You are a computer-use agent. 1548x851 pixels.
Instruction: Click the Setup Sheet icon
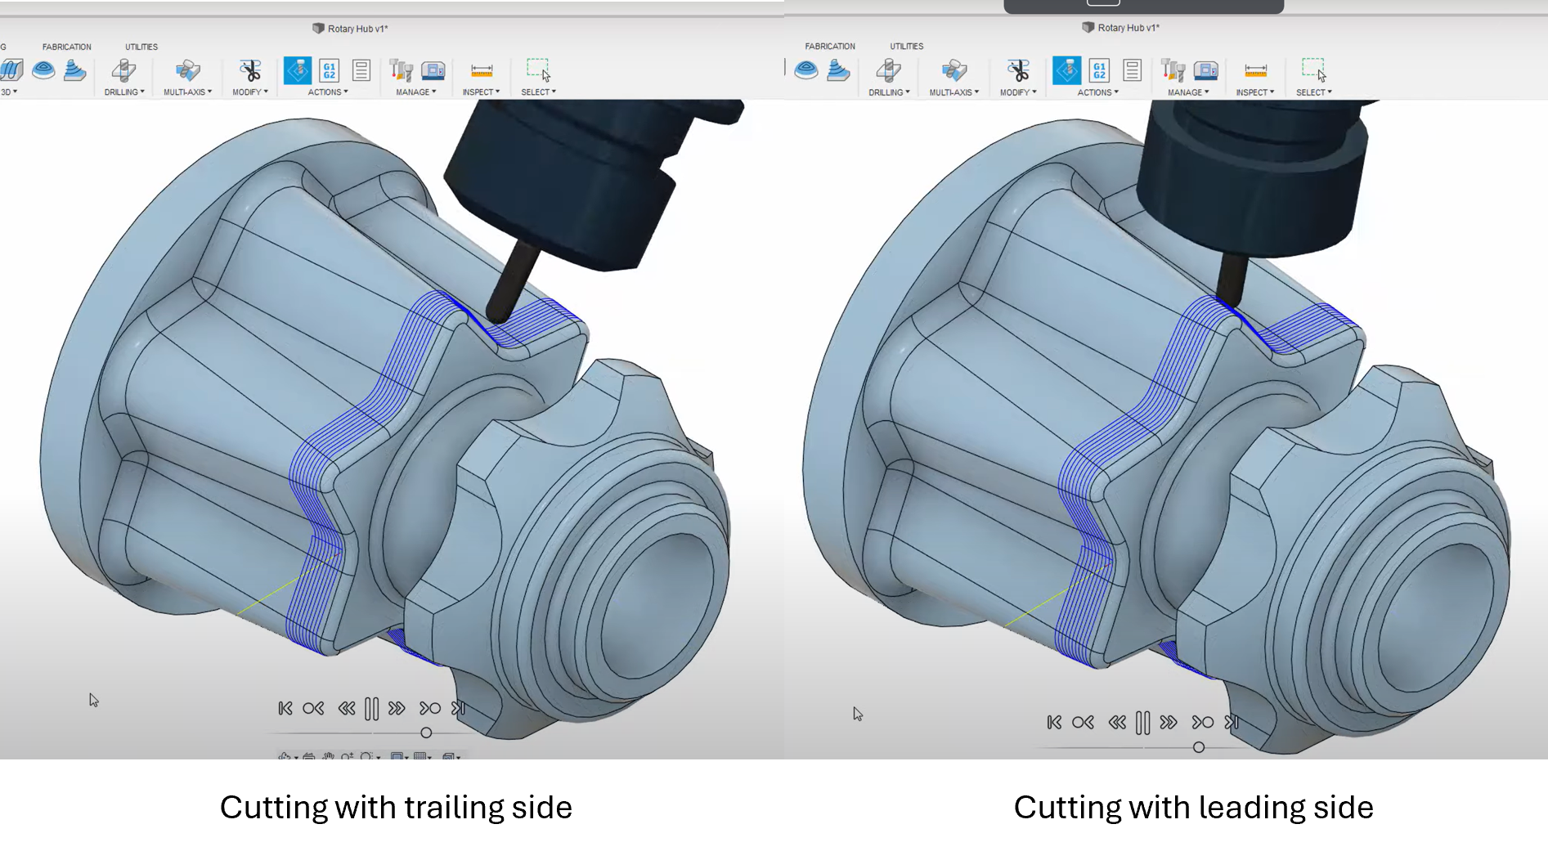coord(361,70)
